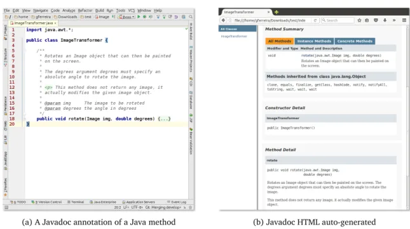Screen dimensions: 410x229
Task: Open the Firefox hamburger menu
Action: pyautogui.click(x=404, y=20)
